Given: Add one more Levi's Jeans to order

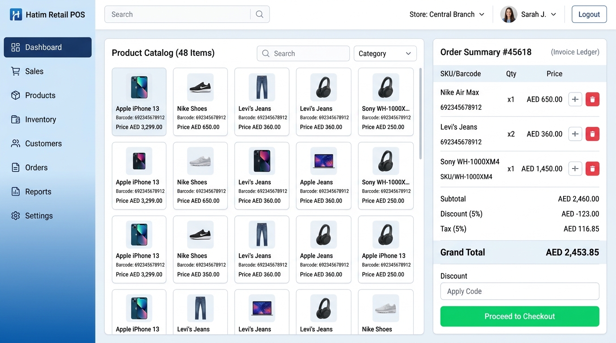Looking at the screenshot, I should [575, 134].
